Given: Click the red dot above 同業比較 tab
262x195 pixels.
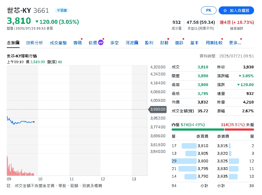Looking at the screenshot, I should [x=222, y=39].
